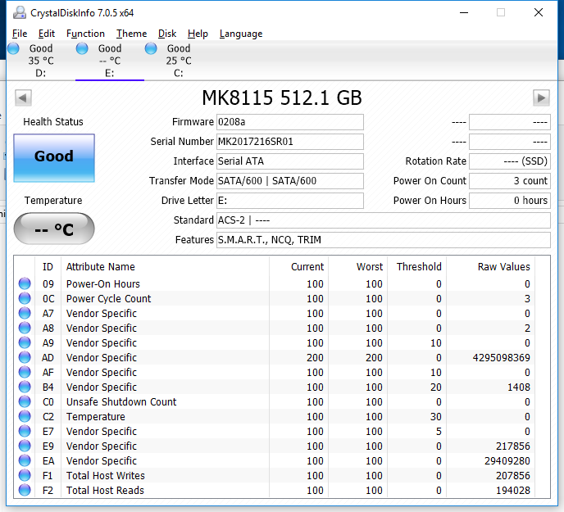
Task: Open the File menu
Action: click(20, 34)
